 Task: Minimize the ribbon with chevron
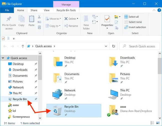tap(154, 10)
